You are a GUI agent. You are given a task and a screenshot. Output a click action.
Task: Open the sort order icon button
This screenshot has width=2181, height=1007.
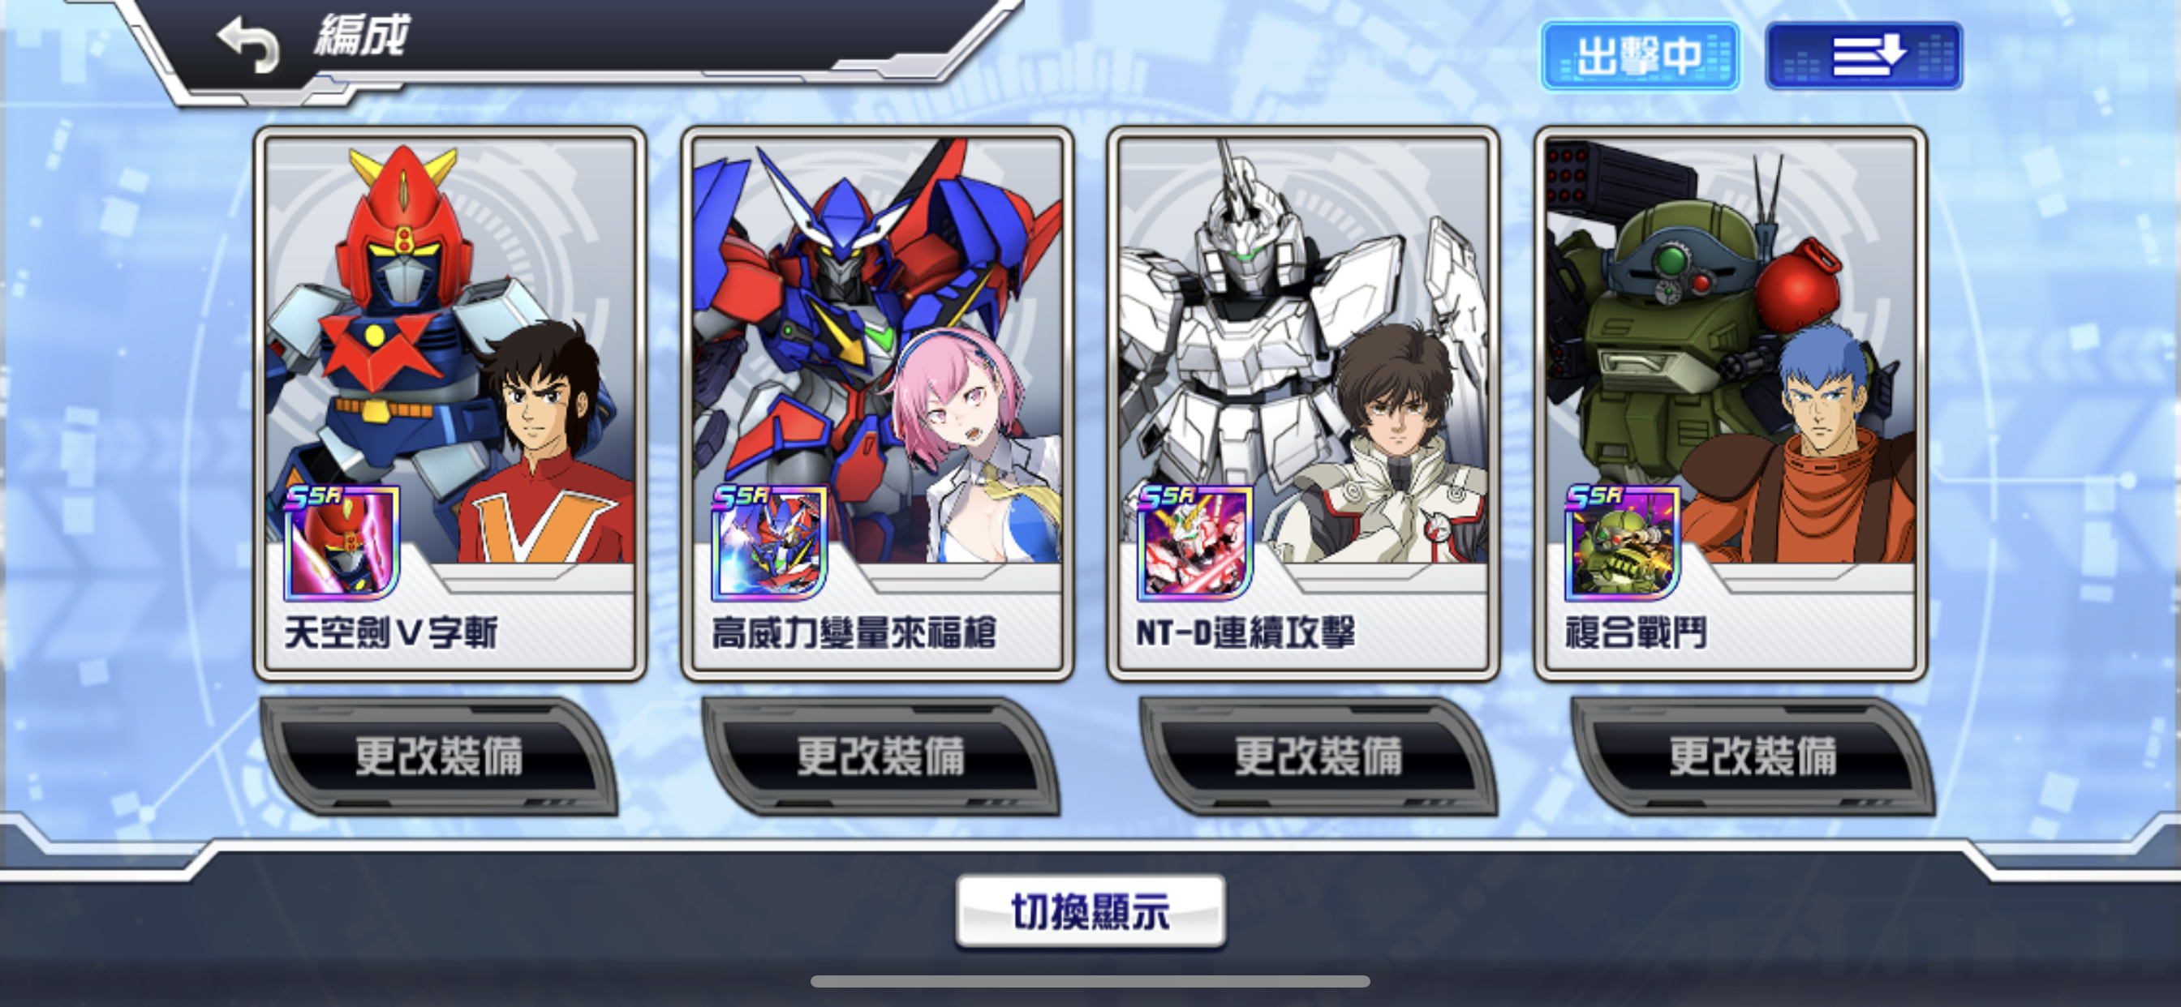(1864, 56)
